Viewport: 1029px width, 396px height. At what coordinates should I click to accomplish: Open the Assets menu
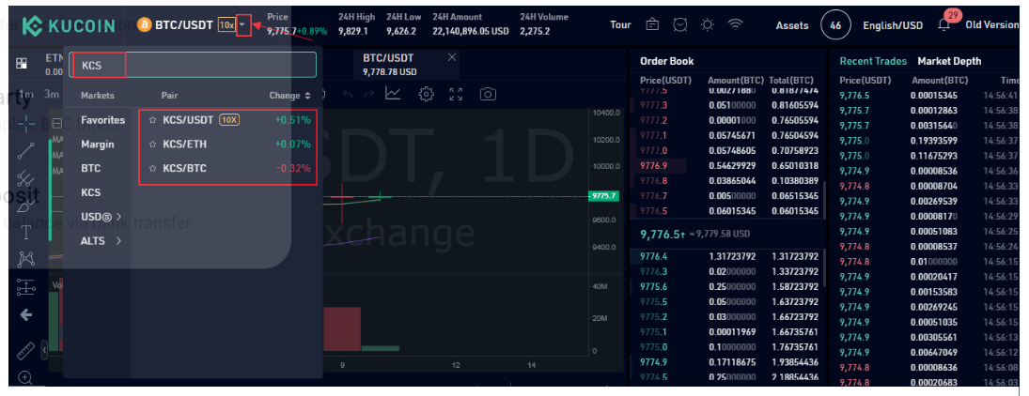click(792, 25)
